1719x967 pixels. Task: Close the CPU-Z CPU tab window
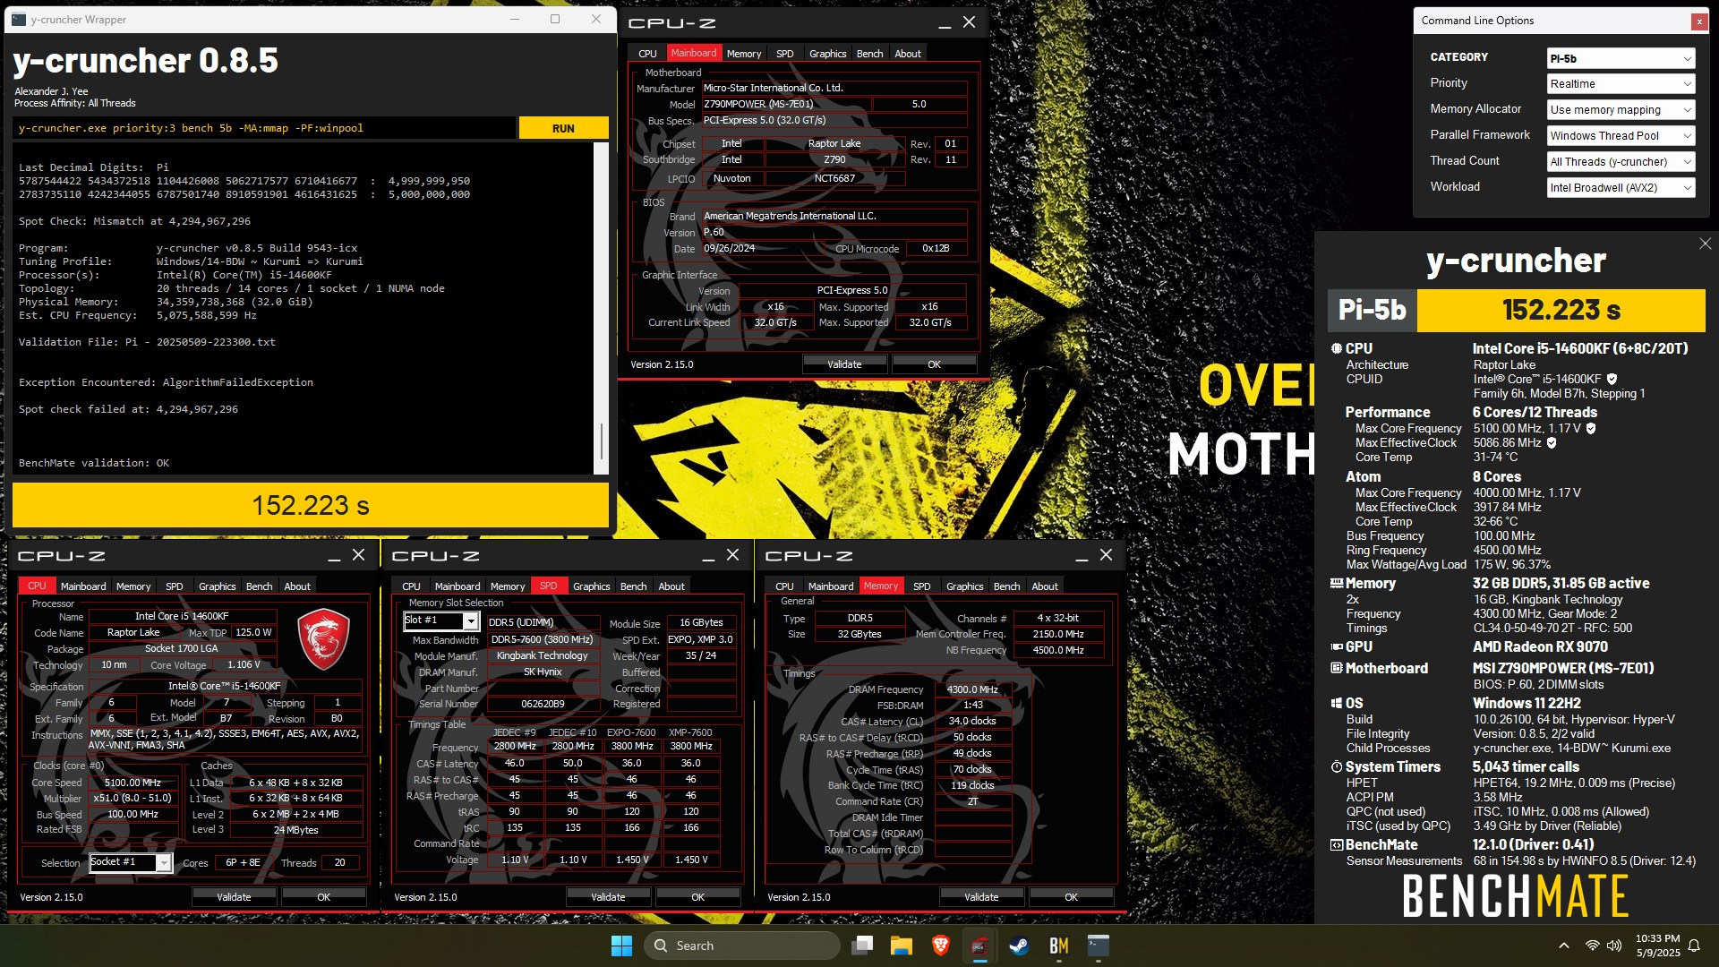(x=358, y=555)
